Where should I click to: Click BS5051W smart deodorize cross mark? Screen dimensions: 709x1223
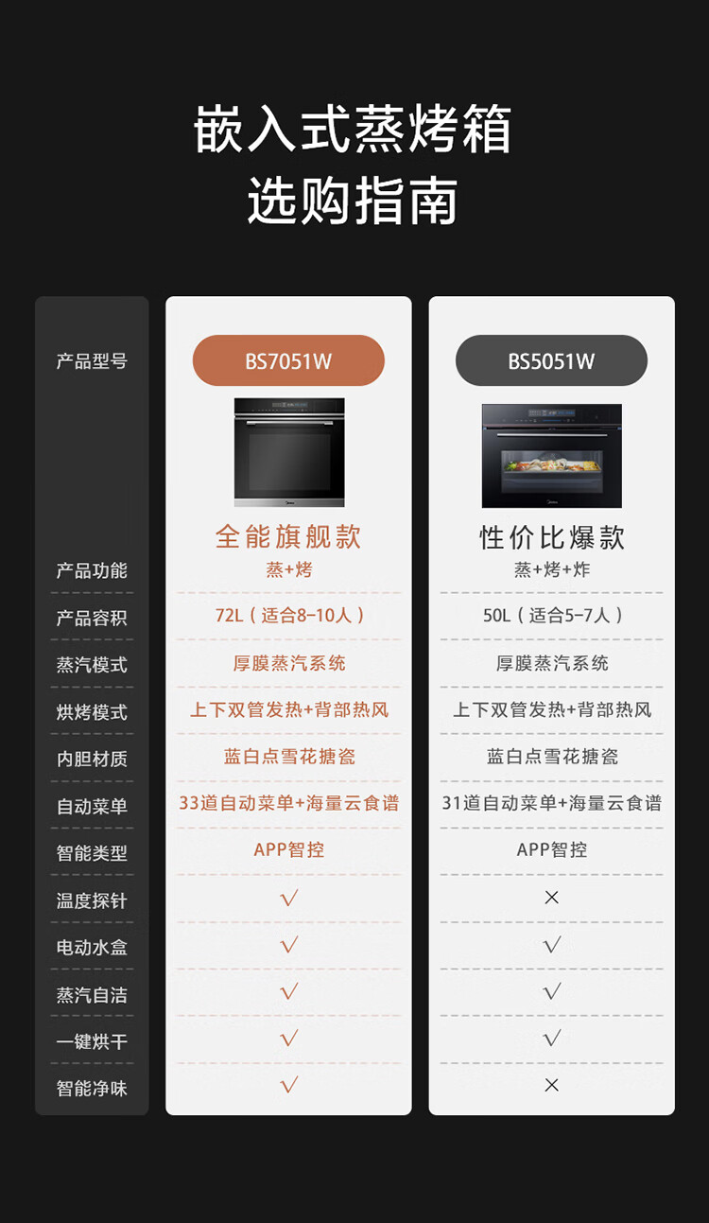click(x=552, y=1085)
